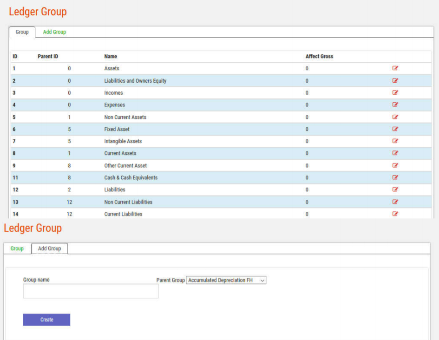Edit the Cash & Cash Equivalents group

(395, 177)
